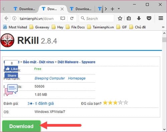Screen dimensions: 167x132
Task: Open the Giveaway bookmarks folder
Action: tap(39, 27)
